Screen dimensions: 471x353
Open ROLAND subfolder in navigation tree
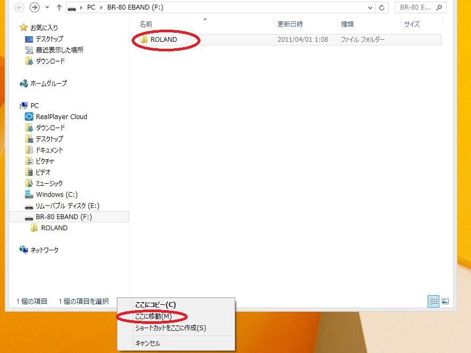point(54,228)
